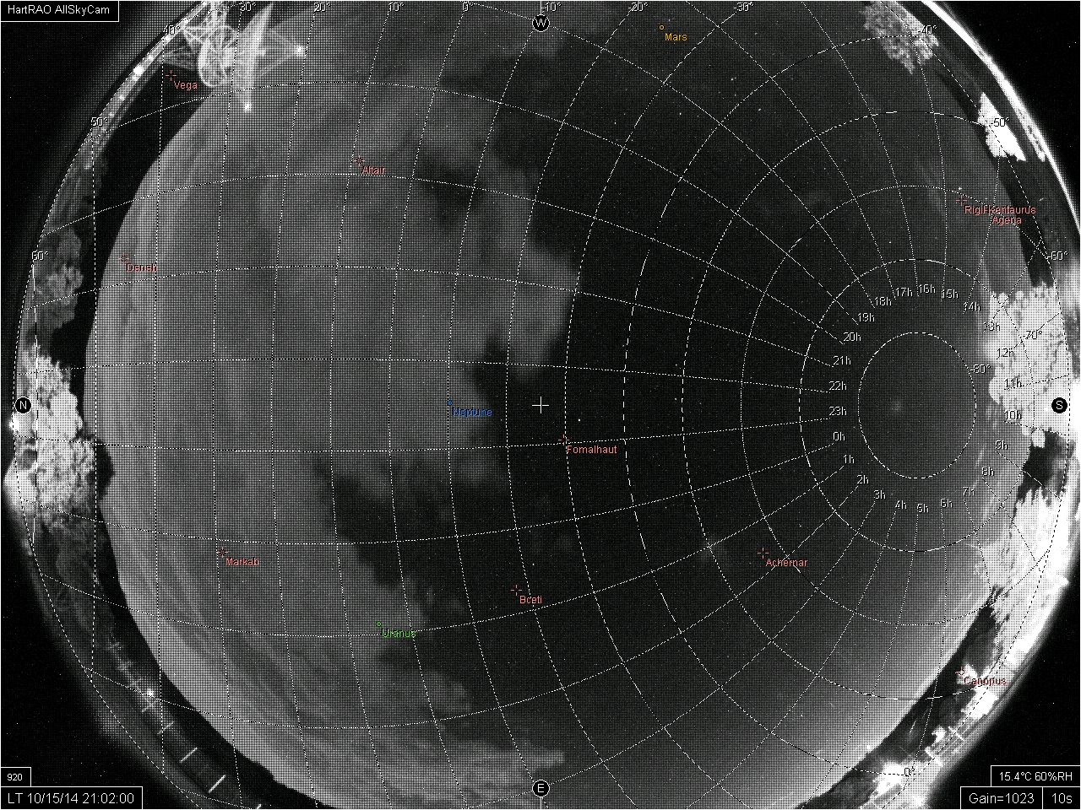
Task: Select the 'Vega' star label
Action: coord(185,85)
